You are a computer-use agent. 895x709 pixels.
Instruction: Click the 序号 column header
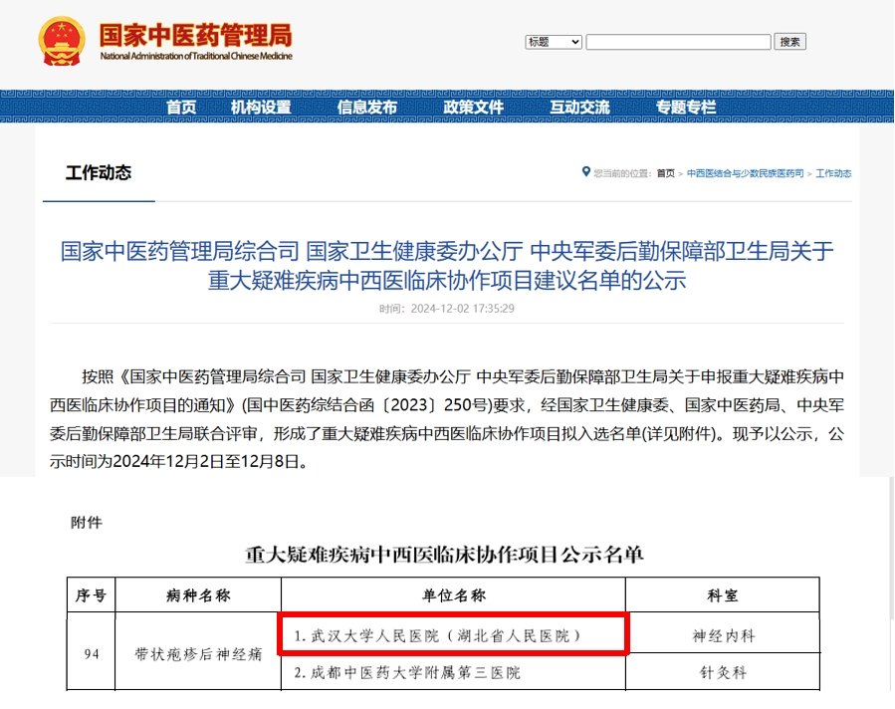92,595
